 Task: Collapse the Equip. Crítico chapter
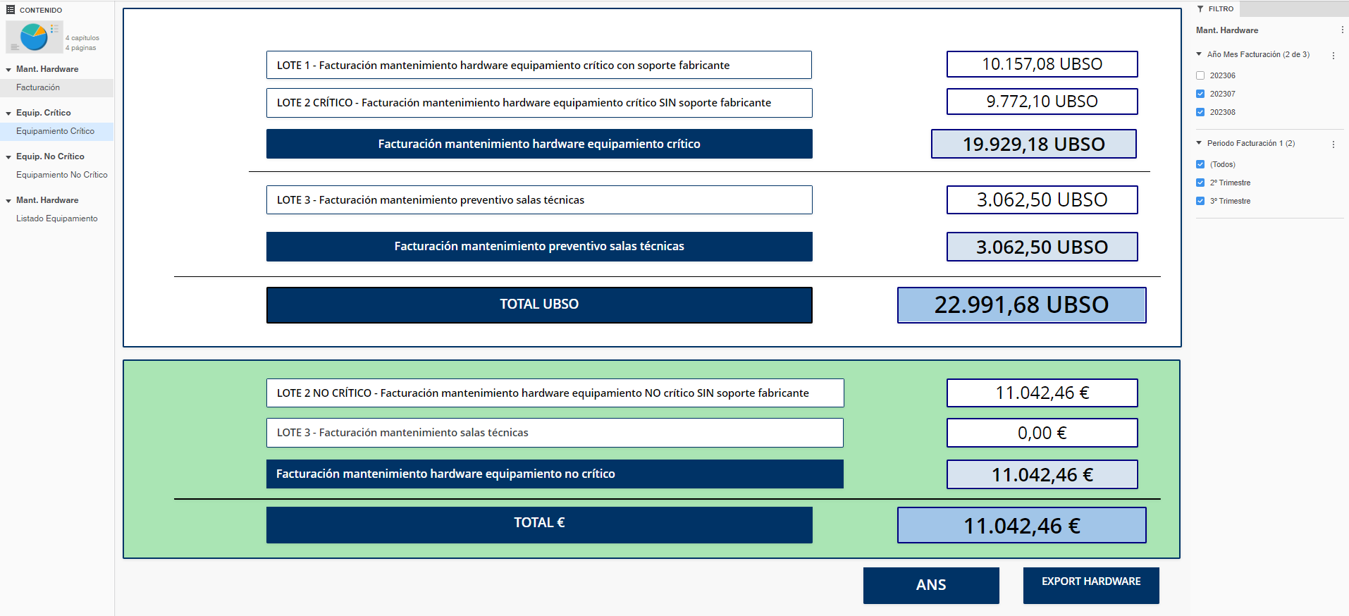[8, 113]
